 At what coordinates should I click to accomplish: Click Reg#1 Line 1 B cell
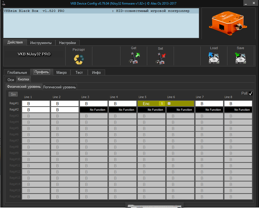(36, 103)
